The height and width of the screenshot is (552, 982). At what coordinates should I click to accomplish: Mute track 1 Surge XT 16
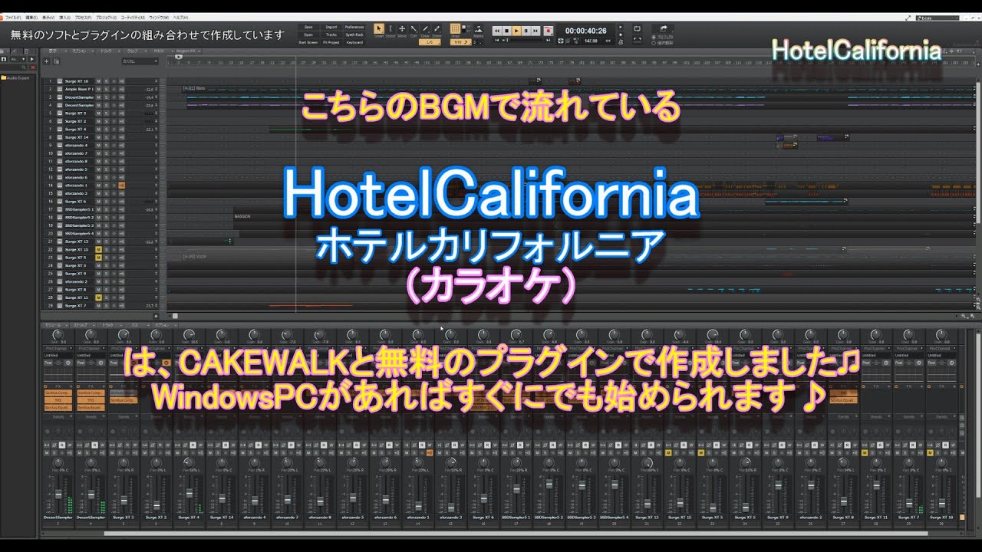(x=98, y=81)
